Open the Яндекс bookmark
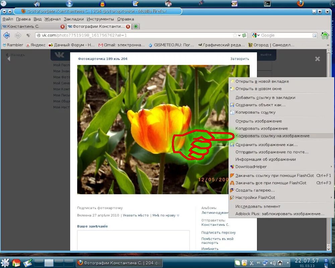 (36, 45)
